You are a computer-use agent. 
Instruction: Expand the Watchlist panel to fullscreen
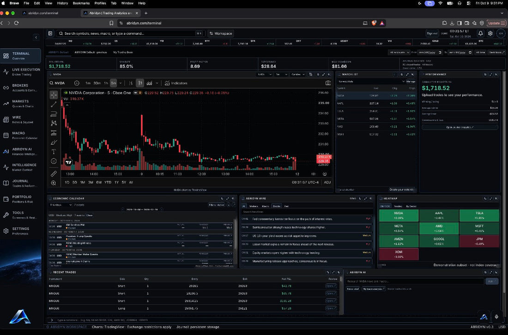(x=407, y=74)
